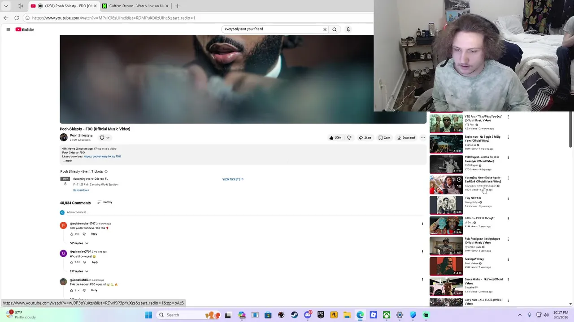Open the Pooh Shiesty channel name link

click(x=79, y=136)
